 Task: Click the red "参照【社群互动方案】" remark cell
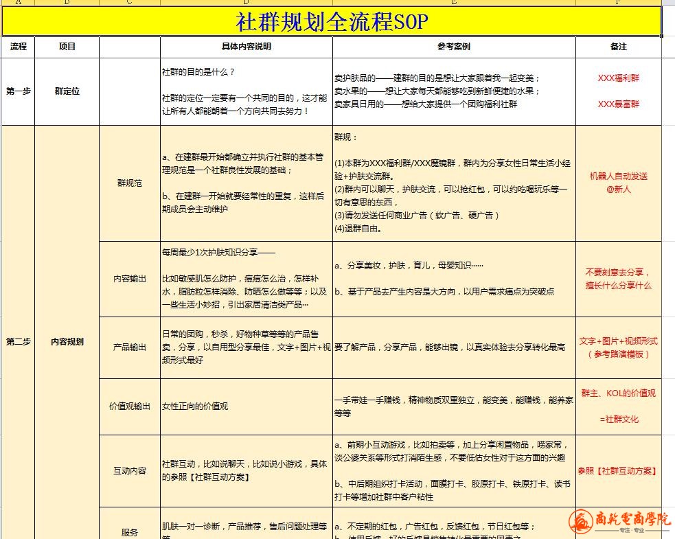[618, 471]
